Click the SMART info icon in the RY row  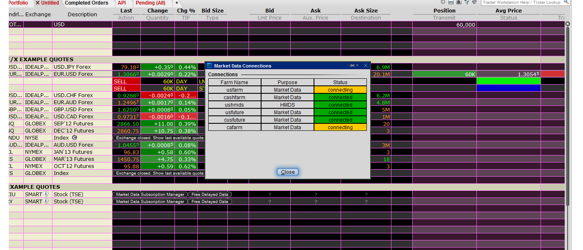click(x=46, y=201)
